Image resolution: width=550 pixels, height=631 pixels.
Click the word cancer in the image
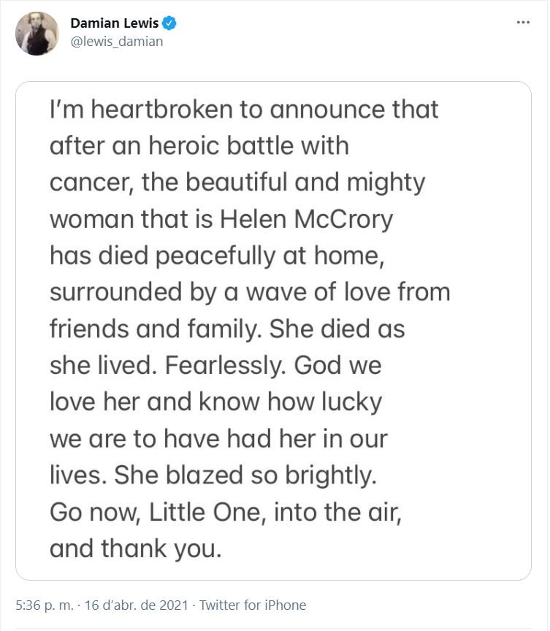coord(89,183)
